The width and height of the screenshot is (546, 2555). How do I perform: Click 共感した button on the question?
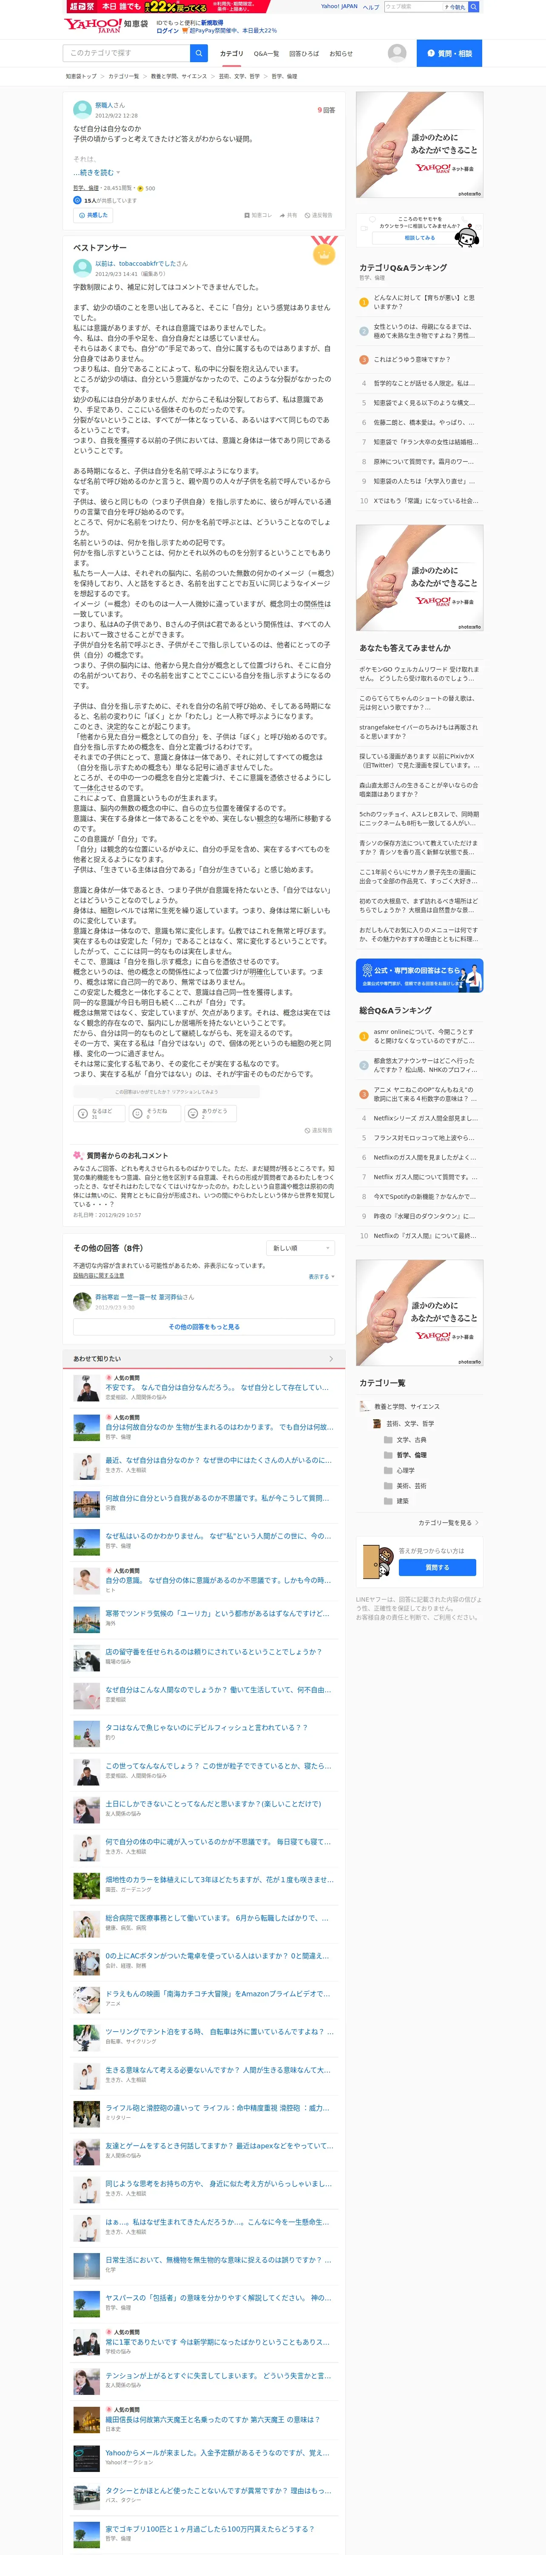pos(93,215)
